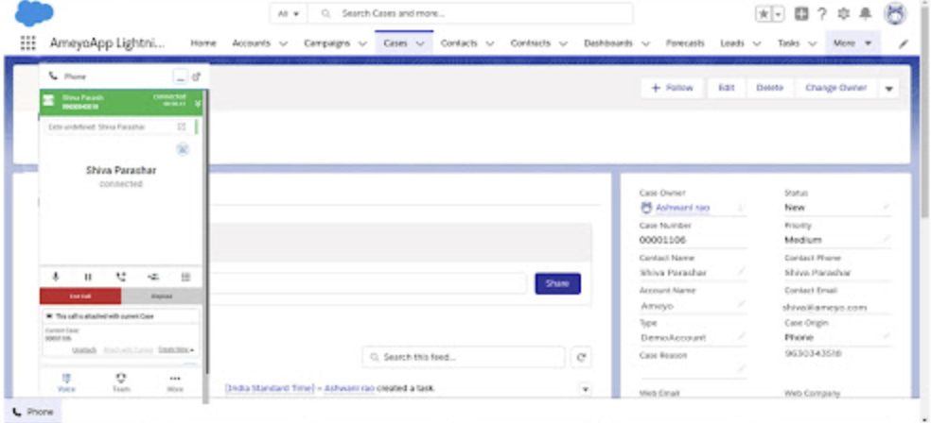The image size is (931, 423).
Task: Open the Help question mark icon
Action: click(x=822, y=14)
